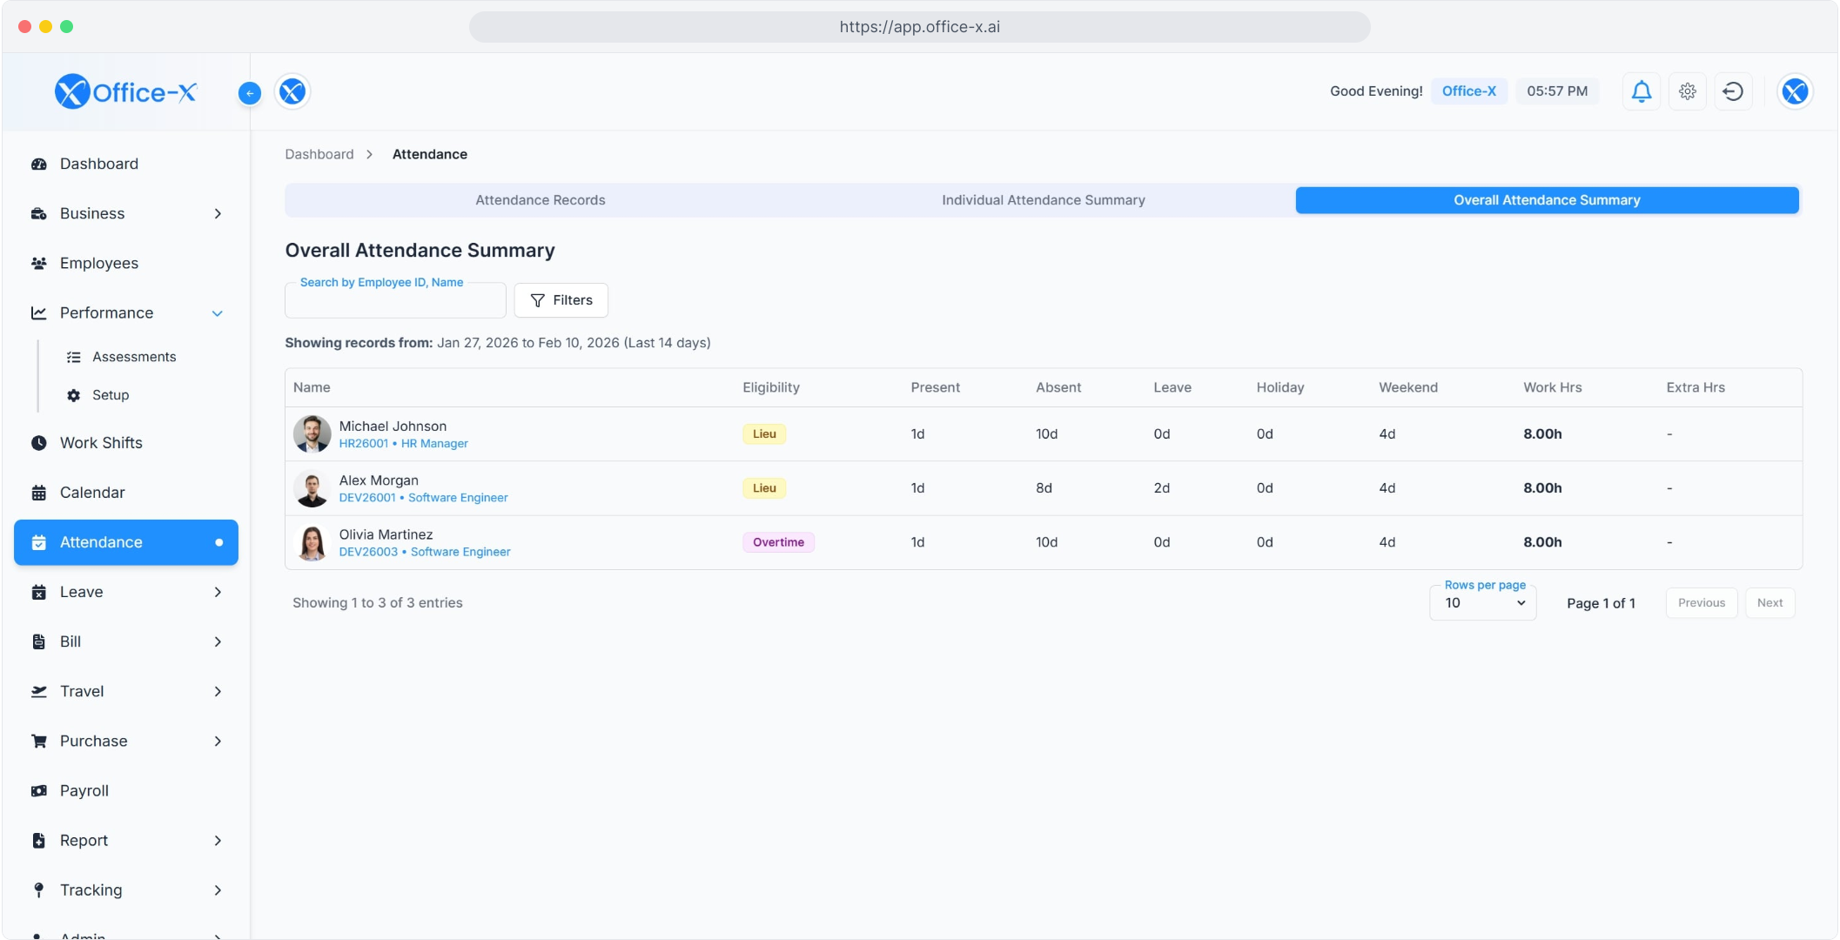Screen dimensions: 1840x940
Task: Focus the Search by Employee ID field
Action: coord(395,301)
